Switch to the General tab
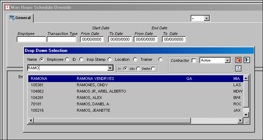Screen dimensions: 263x140 (x=20, y=18)
